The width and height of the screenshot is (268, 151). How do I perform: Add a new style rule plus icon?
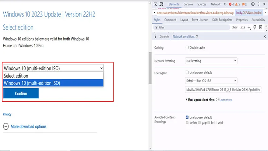(x=249, y=28)
